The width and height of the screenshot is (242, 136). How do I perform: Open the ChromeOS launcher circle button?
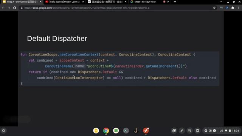[3, 131]
